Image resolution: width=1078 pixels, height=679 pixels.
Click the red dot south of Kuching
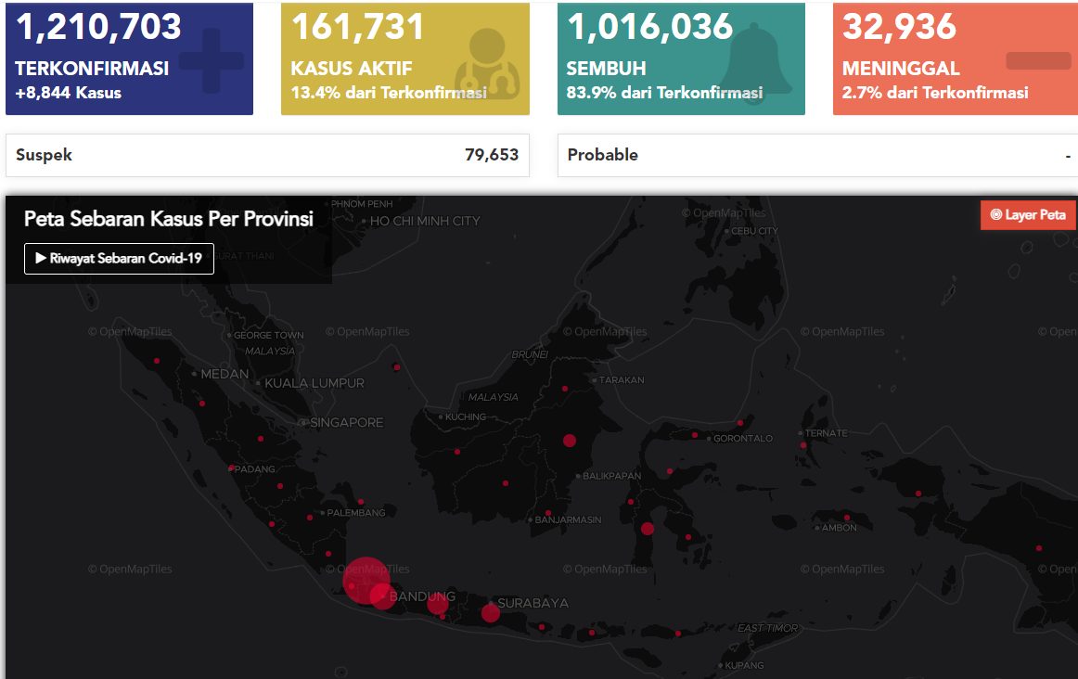point(457,452)
